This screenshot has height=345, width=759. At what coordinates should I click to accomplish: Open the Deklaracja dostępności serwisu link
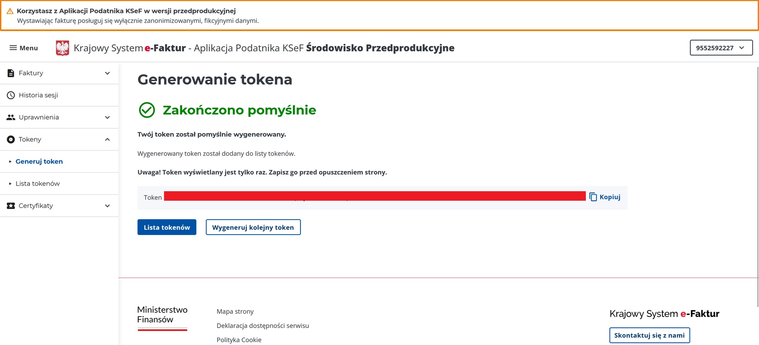[x=262, y=326]
